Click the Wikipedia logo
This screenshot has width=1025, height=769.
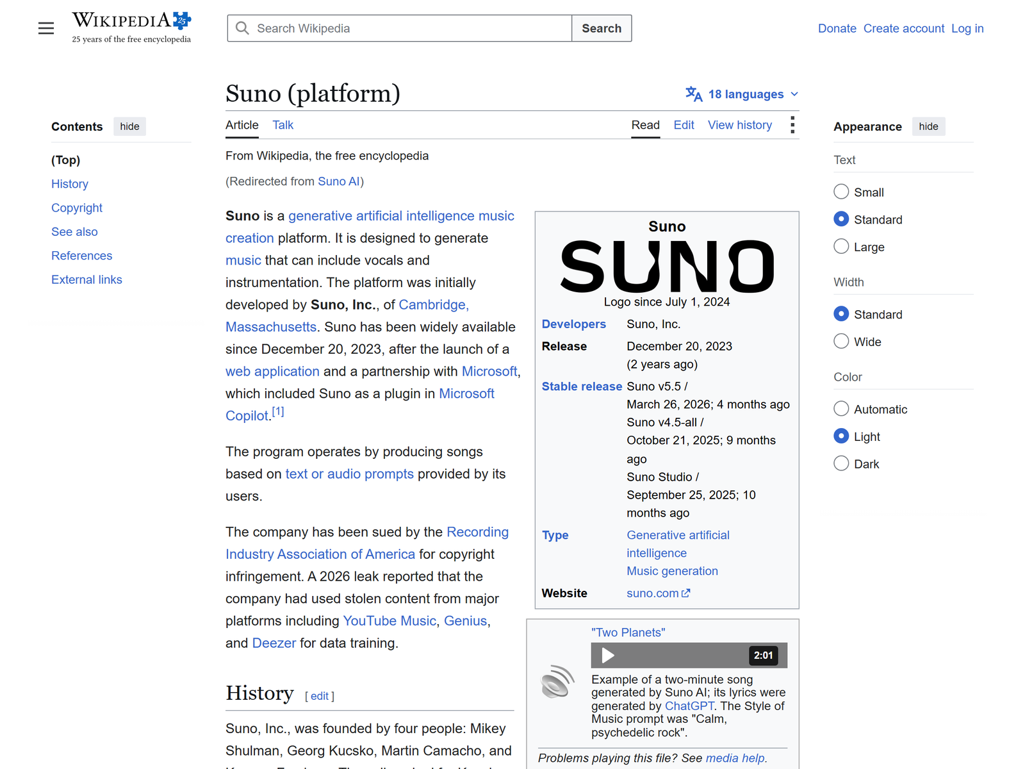131,28
